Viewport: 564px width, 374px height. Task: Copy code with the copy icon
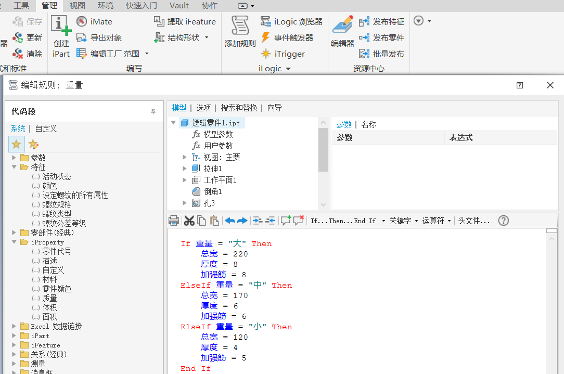point(202,221)
